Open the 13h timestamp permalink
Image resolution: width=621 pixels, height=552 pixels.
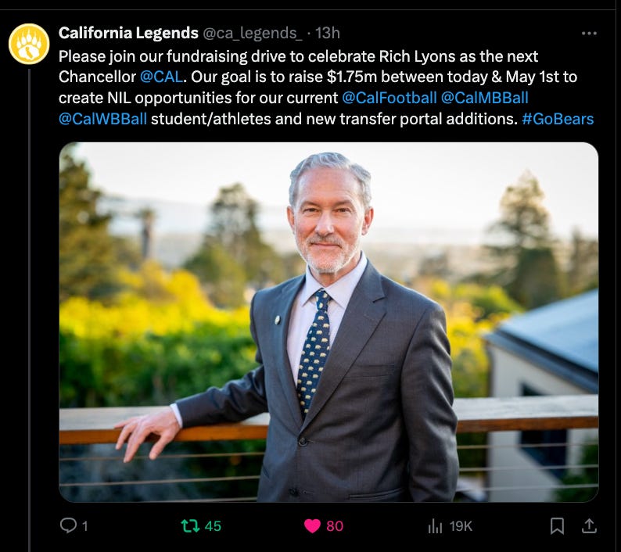tap(328, 34)
